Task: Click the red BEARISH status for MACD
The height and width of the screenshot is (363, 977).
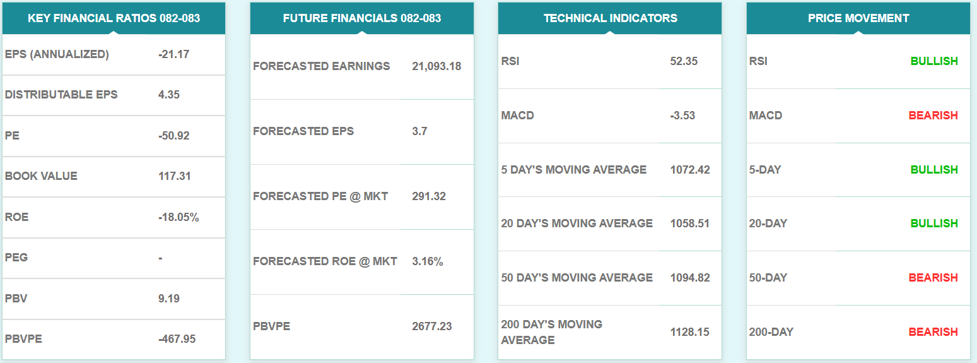Action: [x=933, y=116]
